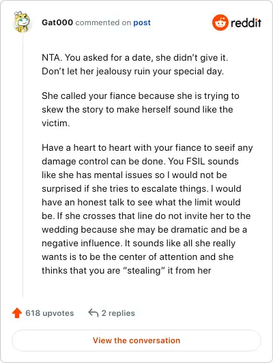This screenshot has width=273, height=363.
Task: Open the 2 replies label
Action: pos(118,313)
